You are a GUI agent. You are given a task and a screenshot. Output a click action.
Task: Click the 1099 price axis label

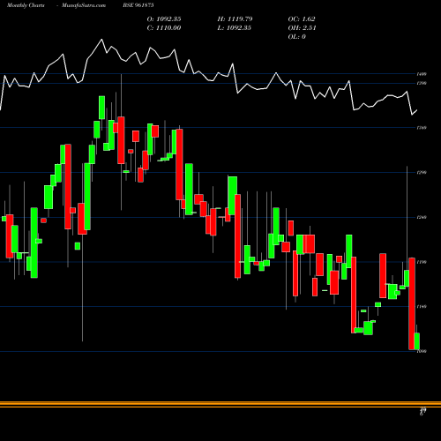(422, 351)
